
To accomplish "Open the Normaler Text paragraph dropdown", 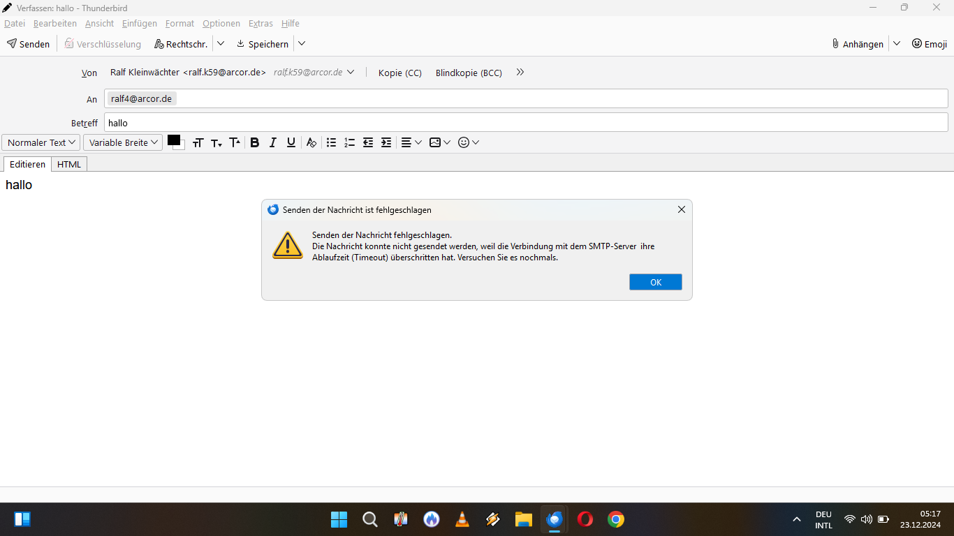I will 41,142.
